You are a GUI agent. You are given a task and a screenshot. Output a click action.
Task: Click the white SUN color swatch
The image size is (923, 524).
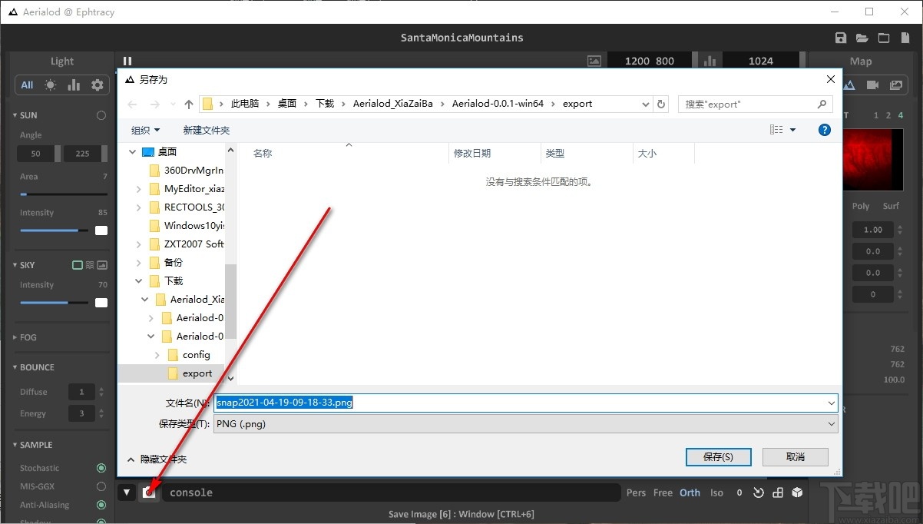101,230
